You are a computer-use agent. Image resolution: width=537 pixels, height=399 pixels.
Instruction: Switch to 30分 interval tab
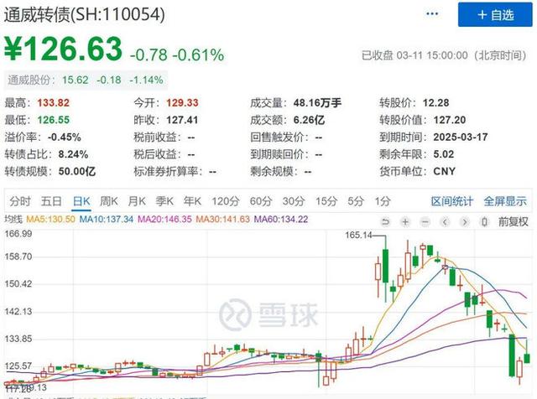pyautogui.click(x=294, y=201)
